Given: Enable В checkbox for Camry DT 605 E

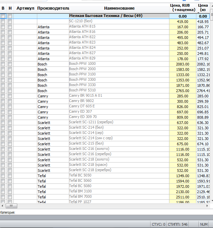Looking at the screenshot, I should point(3,107).
